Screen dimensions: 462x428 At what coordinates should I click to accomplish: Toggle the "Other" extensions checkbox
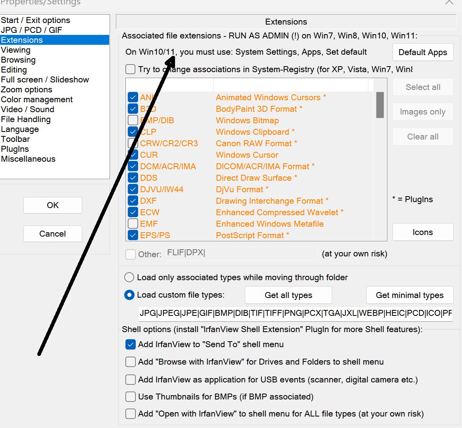point(131,254)
